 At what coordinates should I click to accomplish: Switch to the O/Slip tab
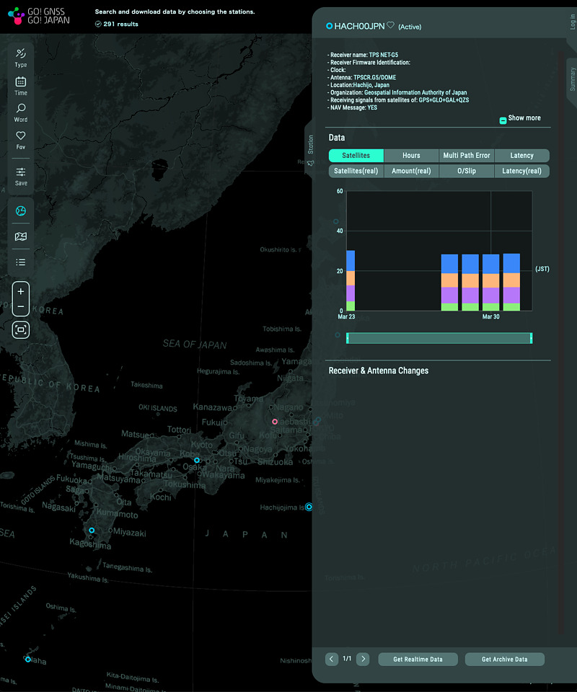467,171
